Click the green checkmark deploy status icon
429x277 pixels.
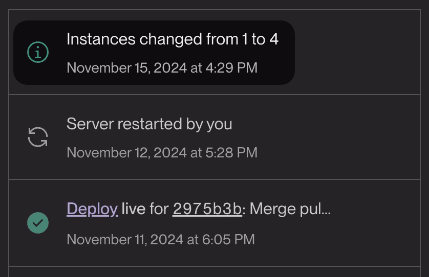[38, 223]
